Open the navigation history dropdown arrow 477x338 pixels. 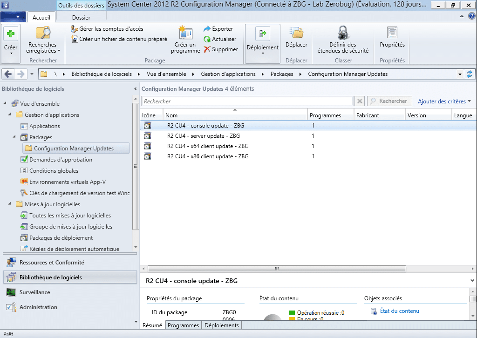point(32,74)
